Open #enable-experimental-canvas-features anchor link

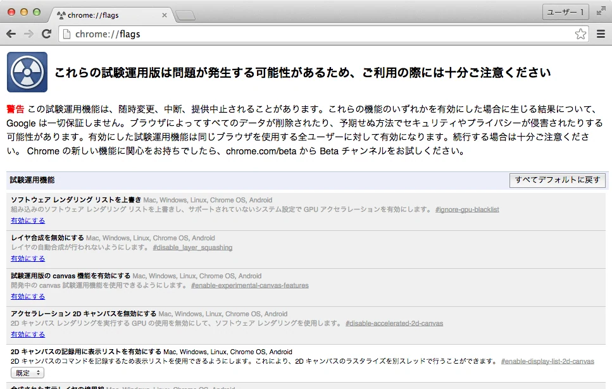[x=250, y=285]
